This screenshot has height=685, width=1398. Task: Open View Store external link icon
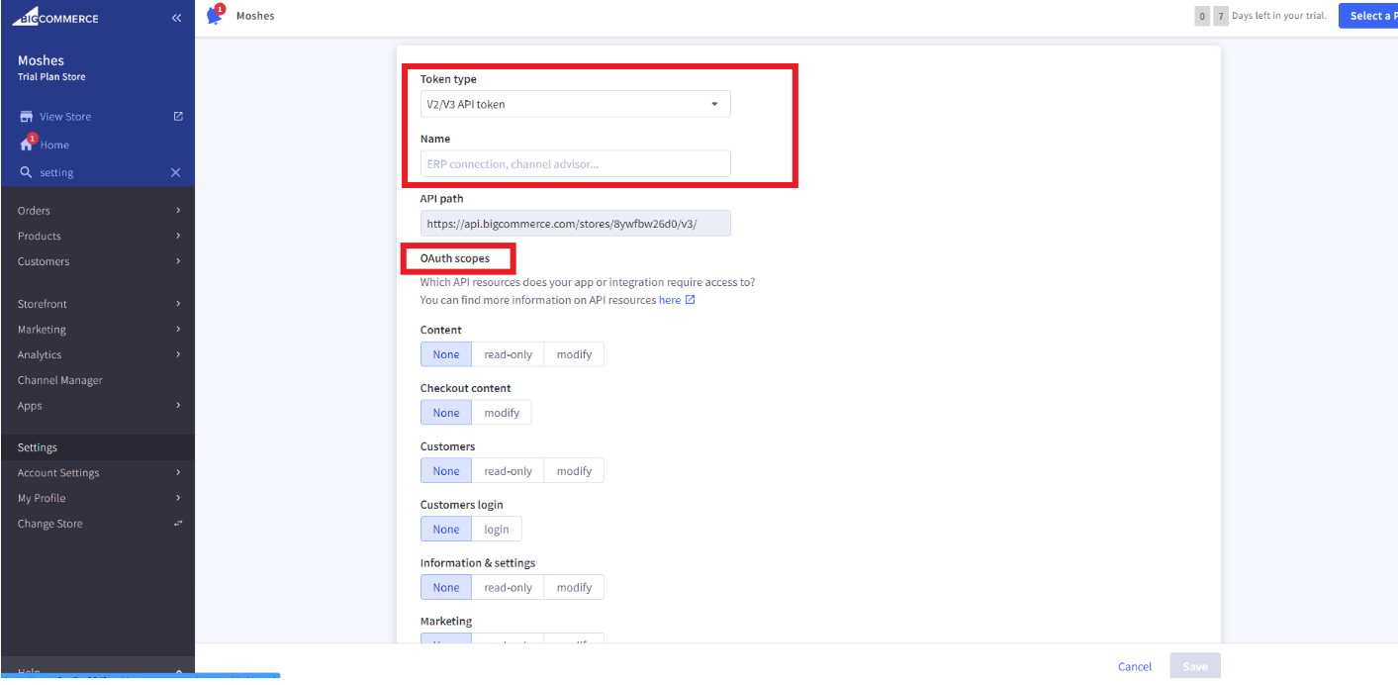(178, 116)
